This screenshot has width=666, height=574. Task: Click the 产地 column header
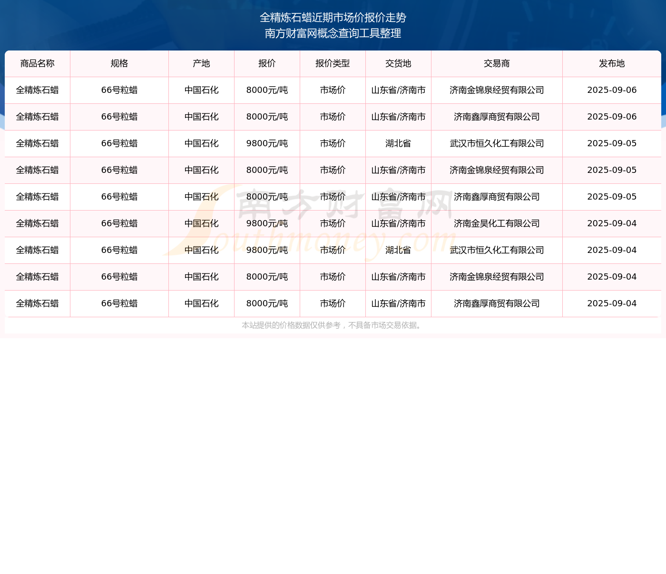coord(202,63)
